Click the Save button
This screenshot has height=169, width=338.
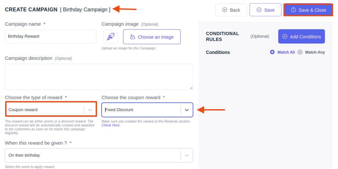[x=265, y=10]
